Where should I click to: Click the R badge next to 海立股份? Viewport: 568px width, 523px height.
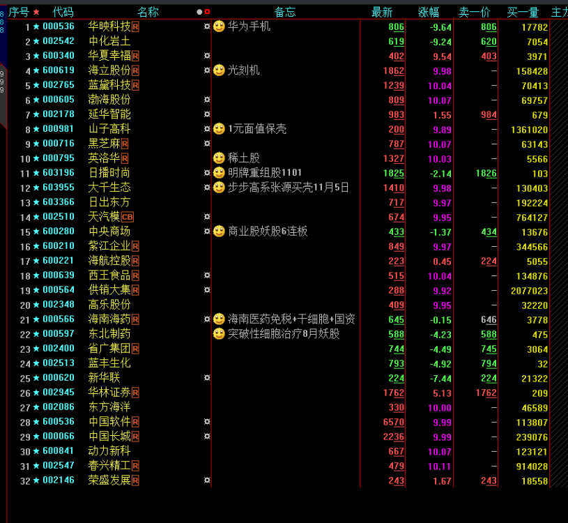(135, 70)
